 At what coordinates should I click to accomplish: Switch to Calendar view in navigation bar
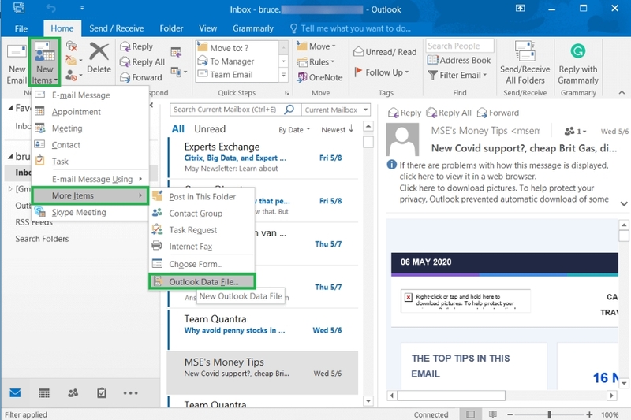44,393
